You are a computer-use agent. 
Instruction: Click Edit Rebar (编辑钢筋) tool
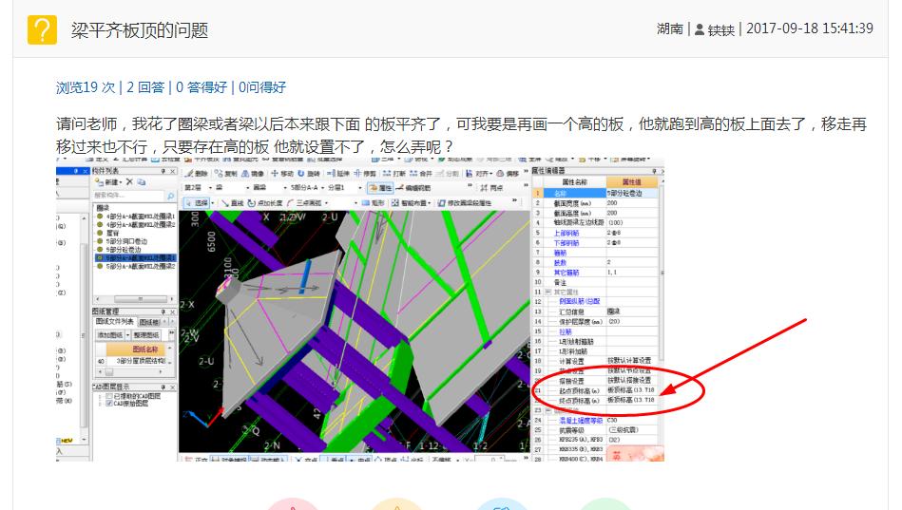point(413,188)
